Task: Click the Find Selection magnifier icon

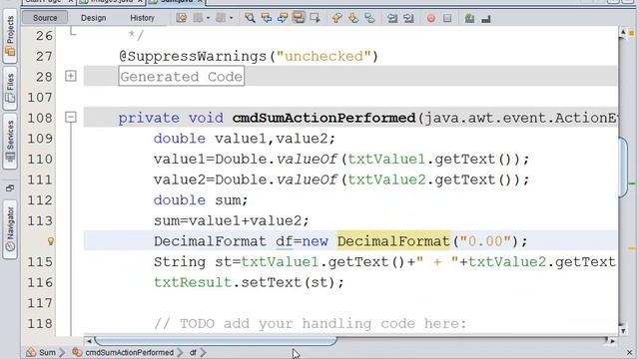Action: [x=250, y=18]
